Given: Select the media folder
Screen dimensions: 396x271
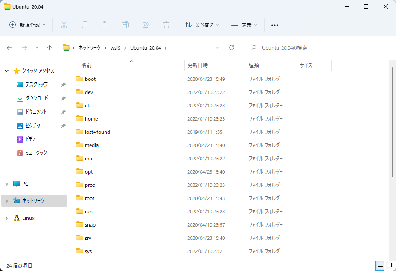Looking at the screenshot, I should (92, 145).
